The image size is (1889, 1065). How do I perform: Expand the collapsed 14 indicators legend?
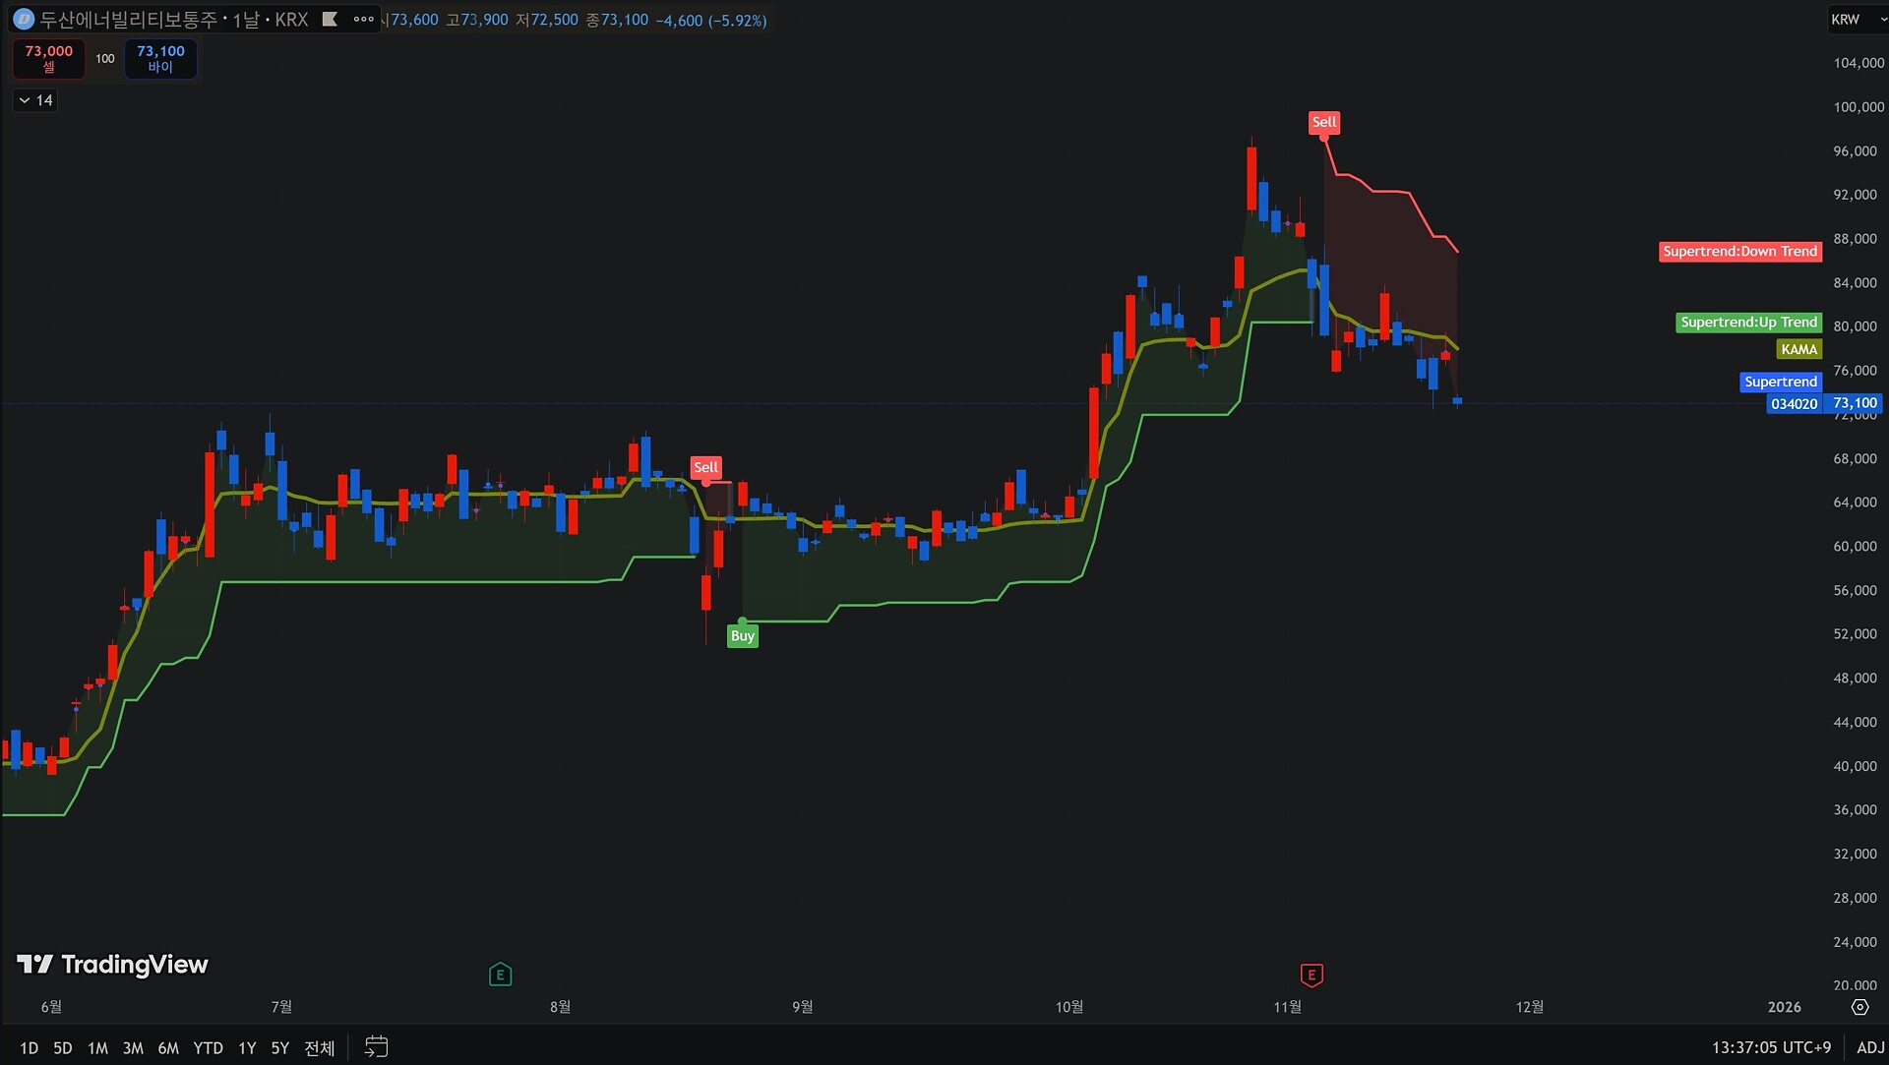coord(35,100)
